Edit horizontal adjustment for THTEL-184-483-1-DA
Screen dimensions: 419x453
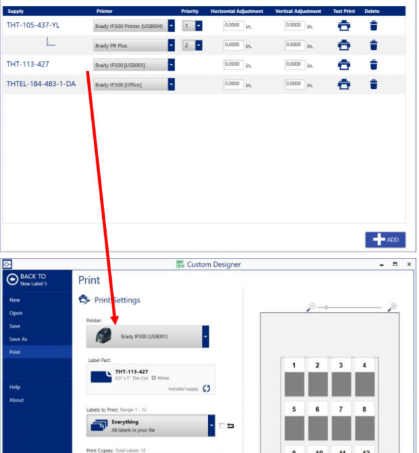click(233, 84)
